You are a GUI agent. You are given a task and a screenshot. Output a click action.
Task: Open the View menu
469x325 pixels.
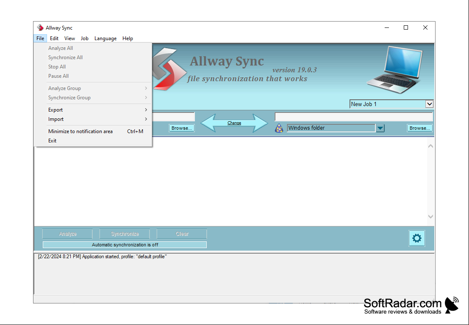pyautogui.click(x=69, y=38)
